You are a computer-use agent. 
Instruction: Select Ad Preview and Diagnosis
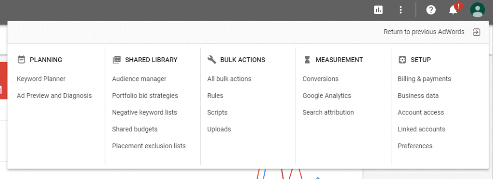click(x=54, y=95)
